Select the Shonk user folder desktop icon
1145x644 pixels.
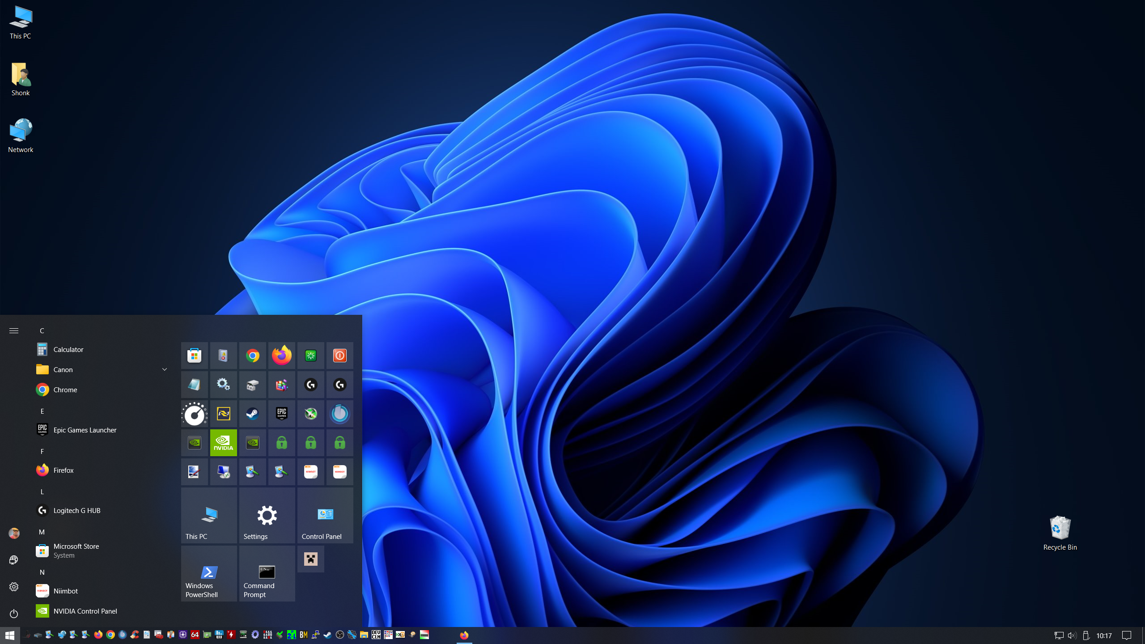21,79
